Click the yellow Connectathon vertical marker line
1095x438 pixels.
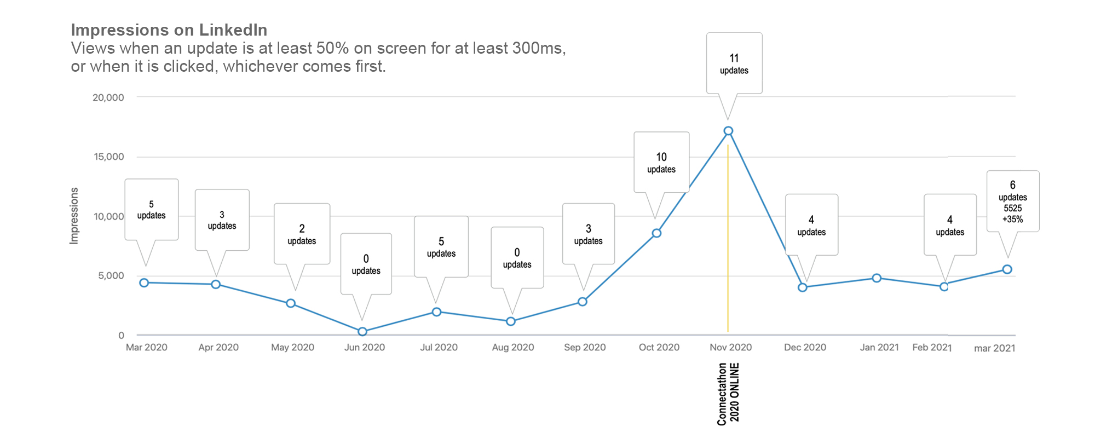point(728,246)
